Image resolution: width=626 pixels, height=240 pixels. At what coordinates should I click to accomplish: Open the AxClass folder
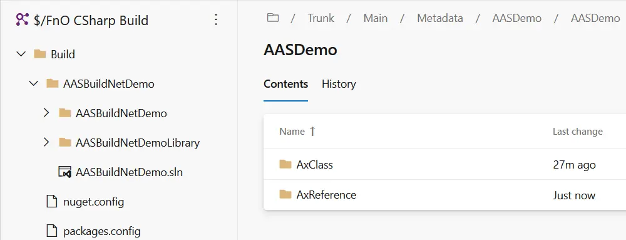[x=315, y=165]
